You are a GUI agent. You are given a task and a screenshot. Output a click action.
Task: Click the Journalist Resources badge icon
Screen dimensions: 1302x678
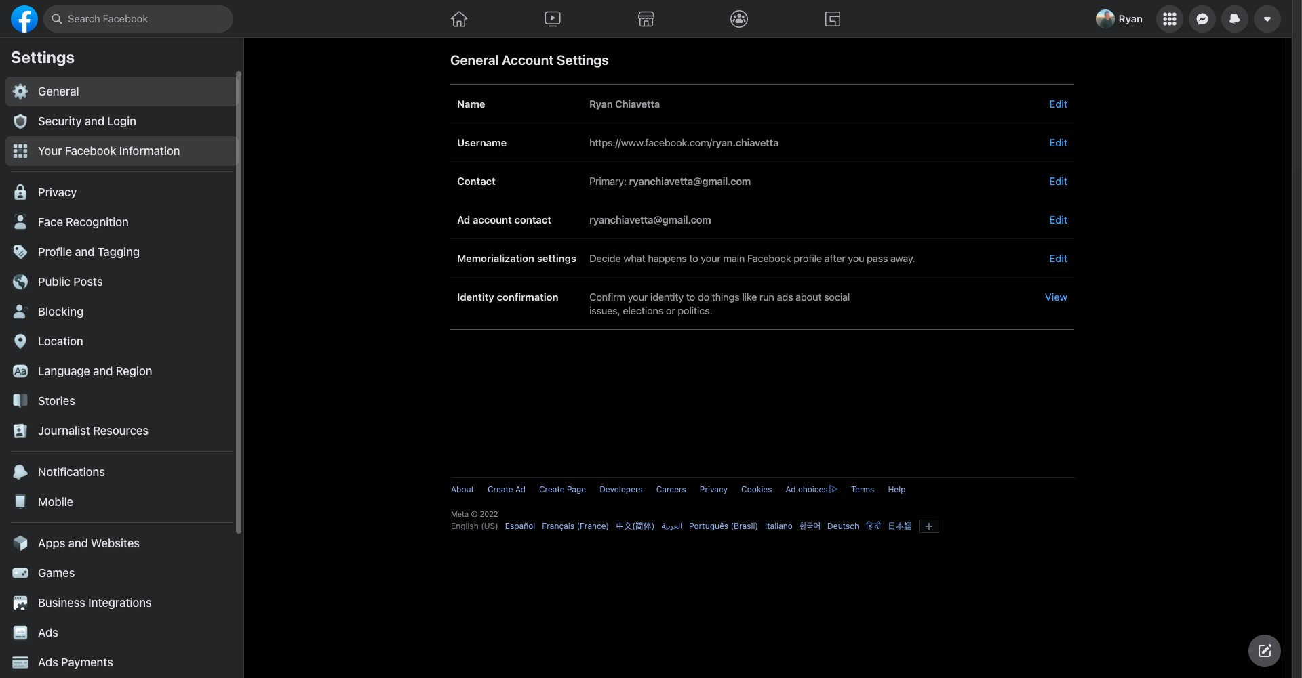[x=20, y=431]
